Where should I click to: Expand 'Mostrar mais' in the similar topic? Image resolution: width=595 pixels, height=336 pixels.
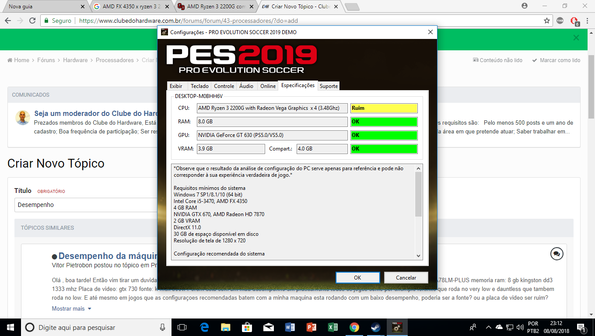72,309
